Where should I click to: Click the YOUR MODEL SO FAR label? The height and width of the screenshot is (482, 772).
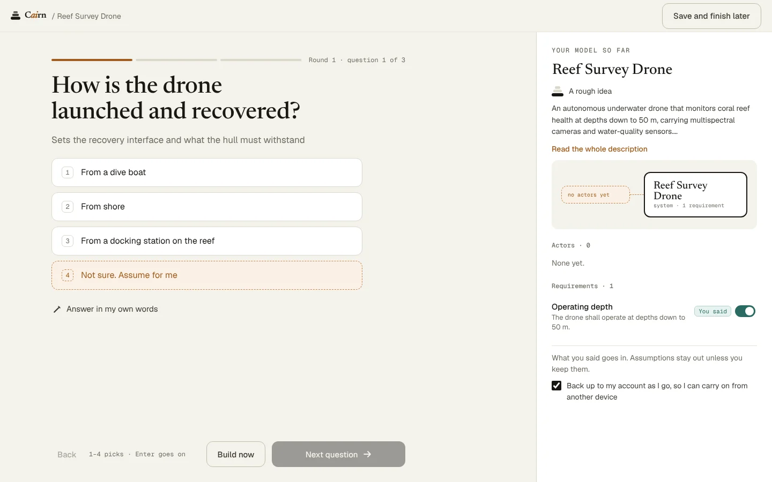(591, 50)
